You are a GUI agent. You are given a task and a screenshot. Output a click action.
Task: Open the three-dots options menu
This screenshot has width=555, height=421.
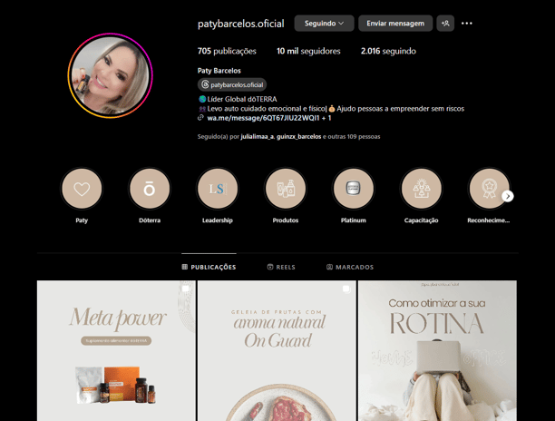pyautogui.click(x=466, y=24)
